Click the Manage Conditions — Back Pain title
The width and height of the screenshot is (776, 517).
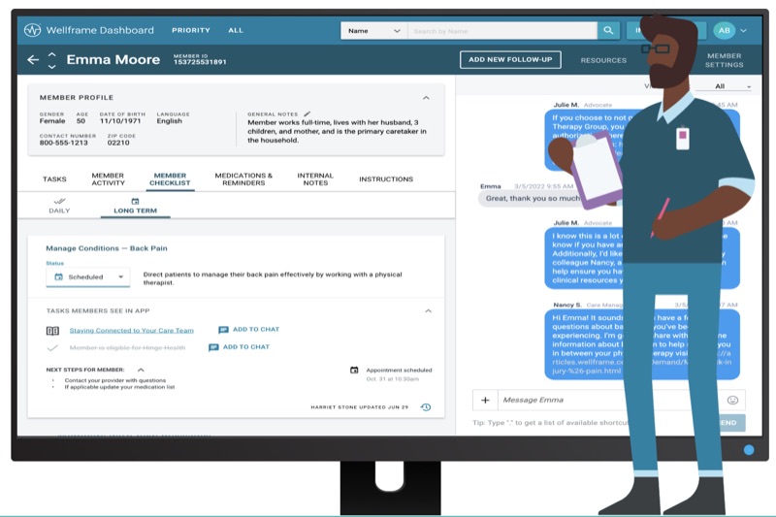(x=107, y=248)
